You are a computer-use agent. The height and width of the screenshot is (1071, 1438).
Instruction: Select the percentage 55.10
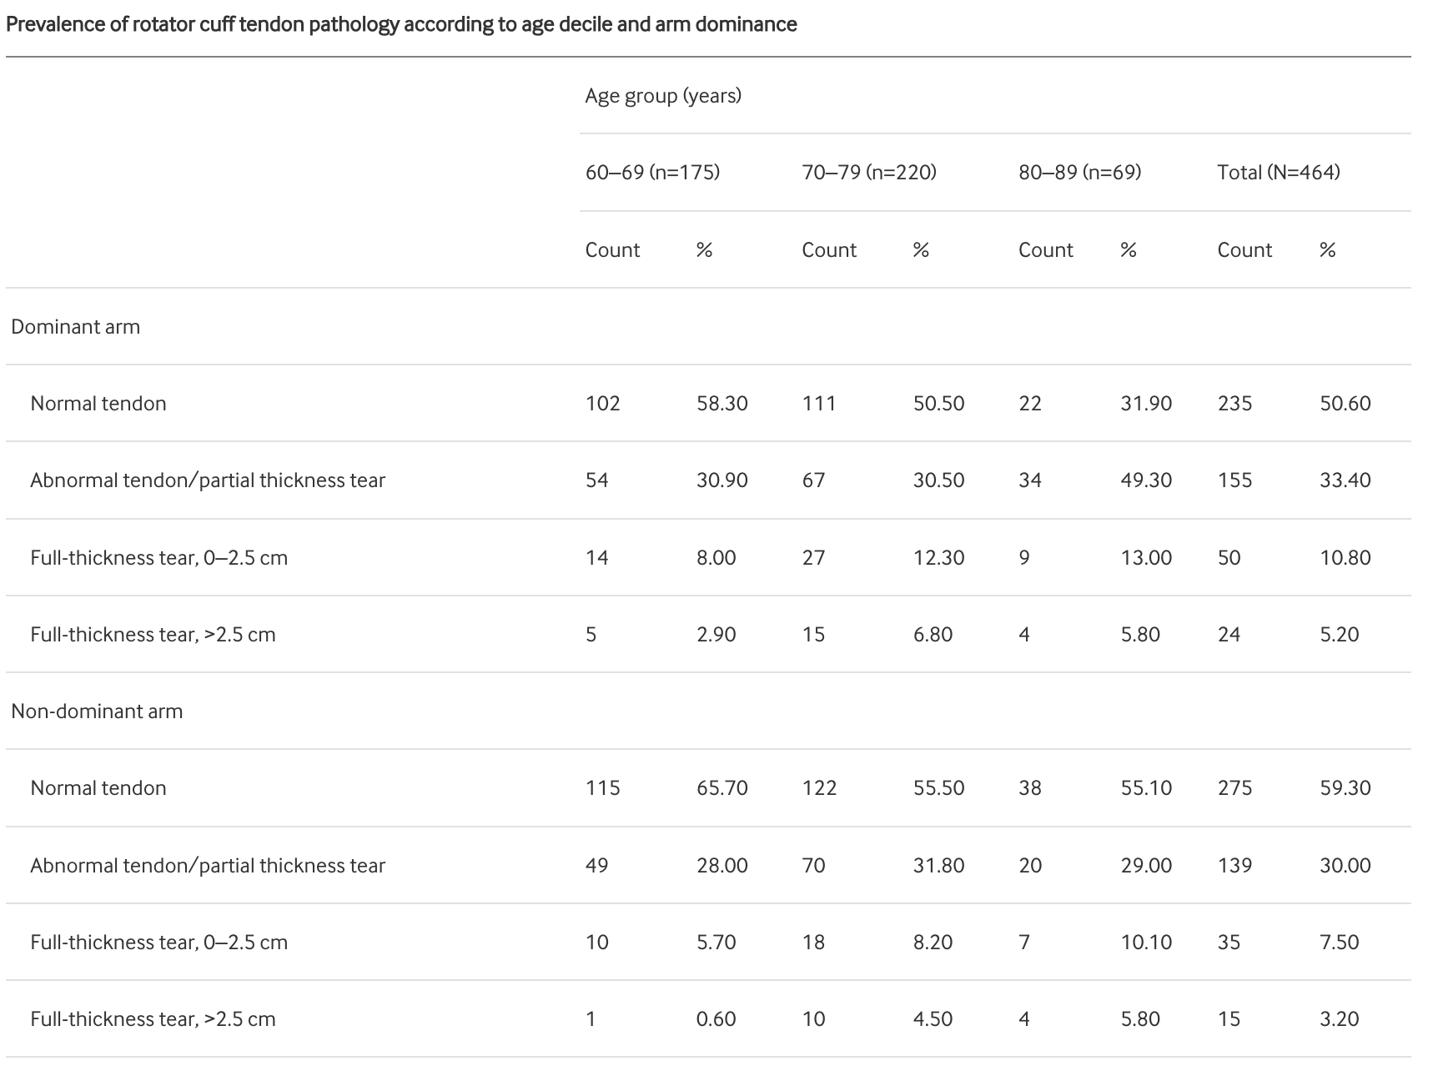pos(1146,788)
